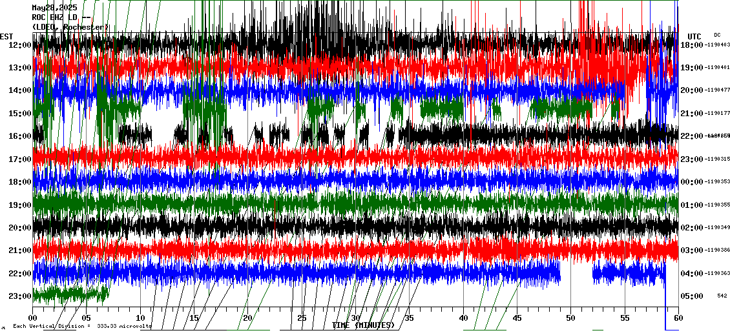Click the 45-minute tick on bottom axis

tap(517, 318)
